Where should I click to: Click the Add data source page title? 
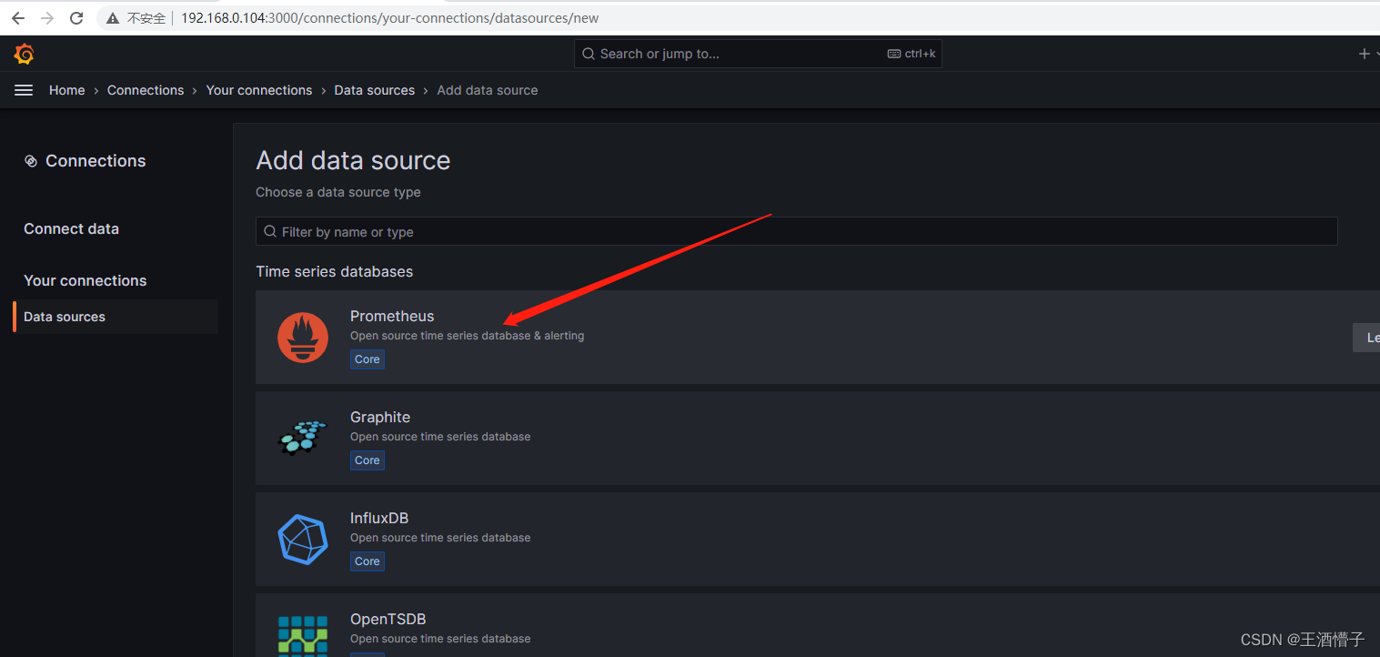[x=353, y=160]
